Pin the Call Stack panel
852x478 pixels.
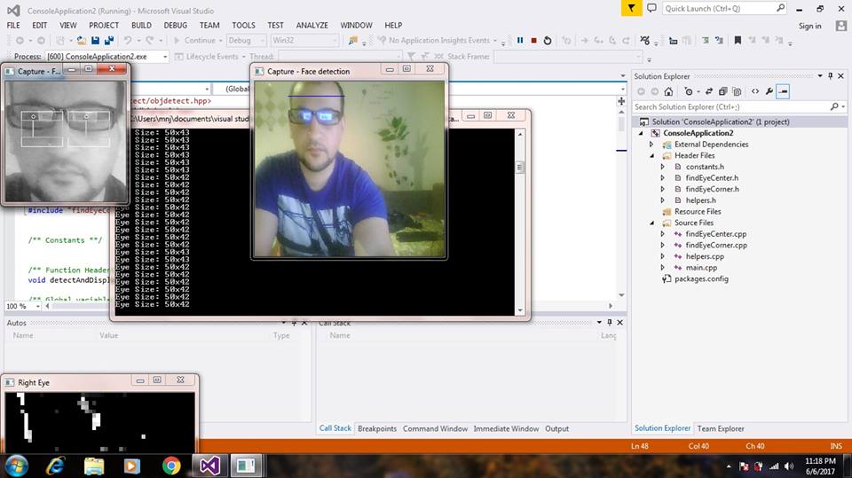tap(610, 322)
